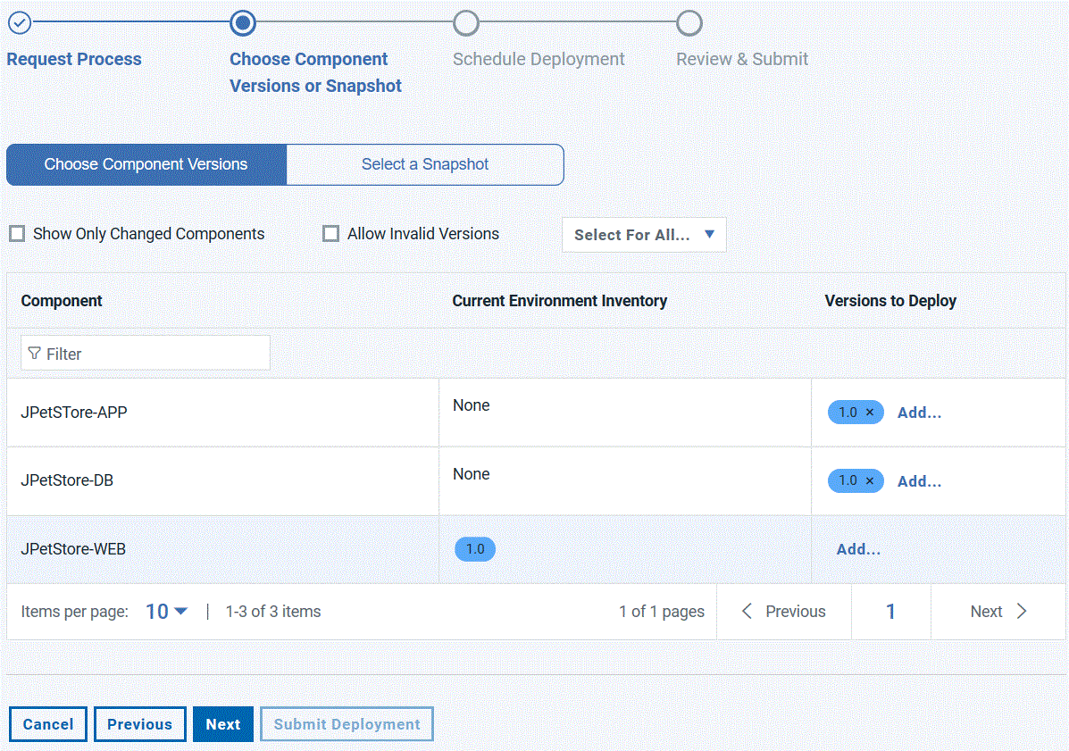Click the Review & Submit step circle

click(x=689, y=22)
